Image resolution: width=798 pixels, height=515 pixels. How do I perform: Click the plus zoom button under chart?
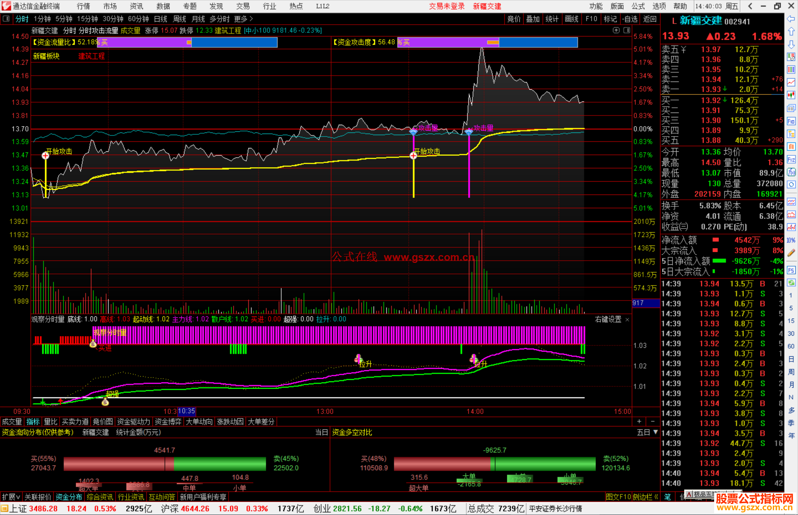(x=639, y=421)
